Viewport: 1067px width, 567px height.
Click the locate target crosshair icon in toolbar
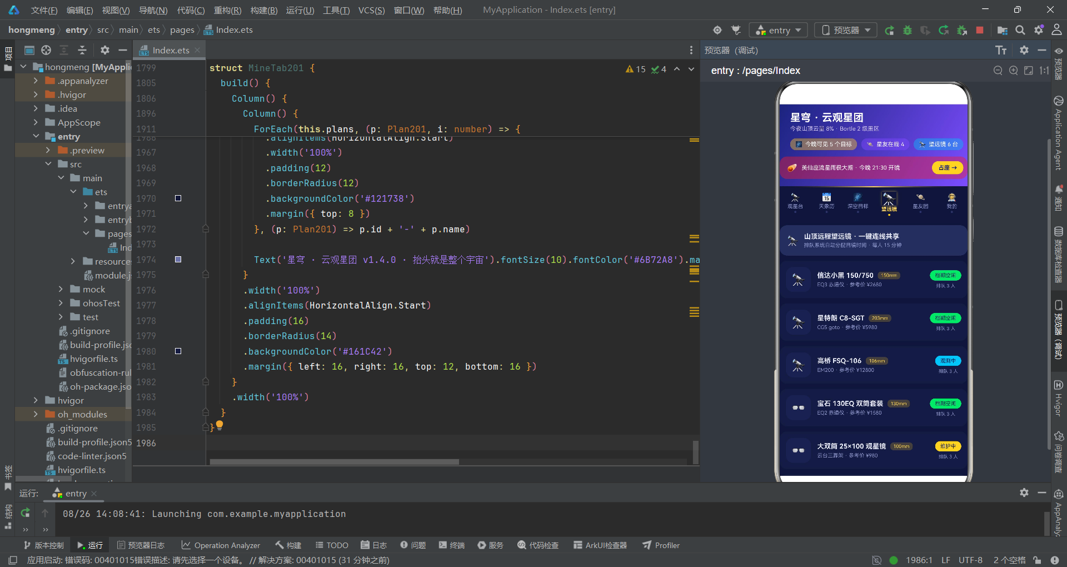click(717, 30)
